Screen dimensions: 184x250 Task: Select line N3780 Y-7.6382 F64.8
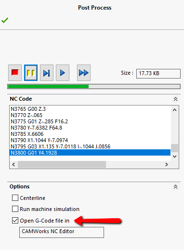pos(90,128)
